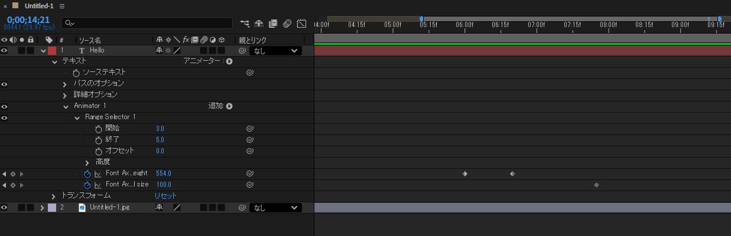The image size is (731, 236).
Task: Toggle Frame Blending for the composition
Action: [x=273, y=24]
